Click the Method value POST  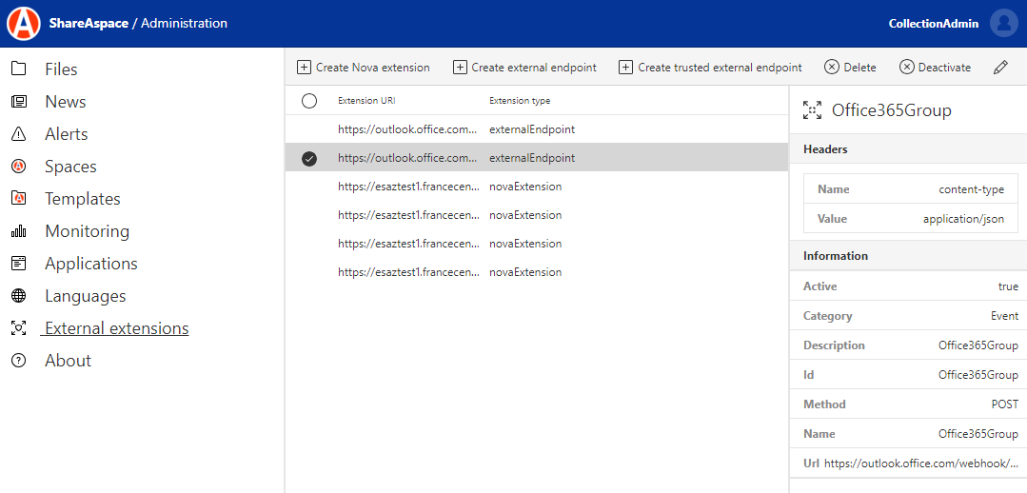coord(1005,404)
